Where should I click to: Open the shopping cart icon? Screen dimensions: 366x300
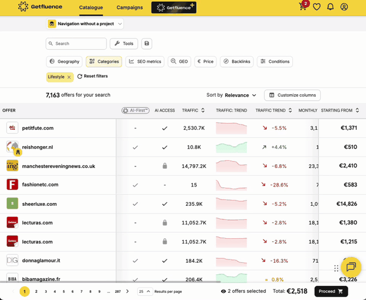pyautogui.click(x=303, y=7)
